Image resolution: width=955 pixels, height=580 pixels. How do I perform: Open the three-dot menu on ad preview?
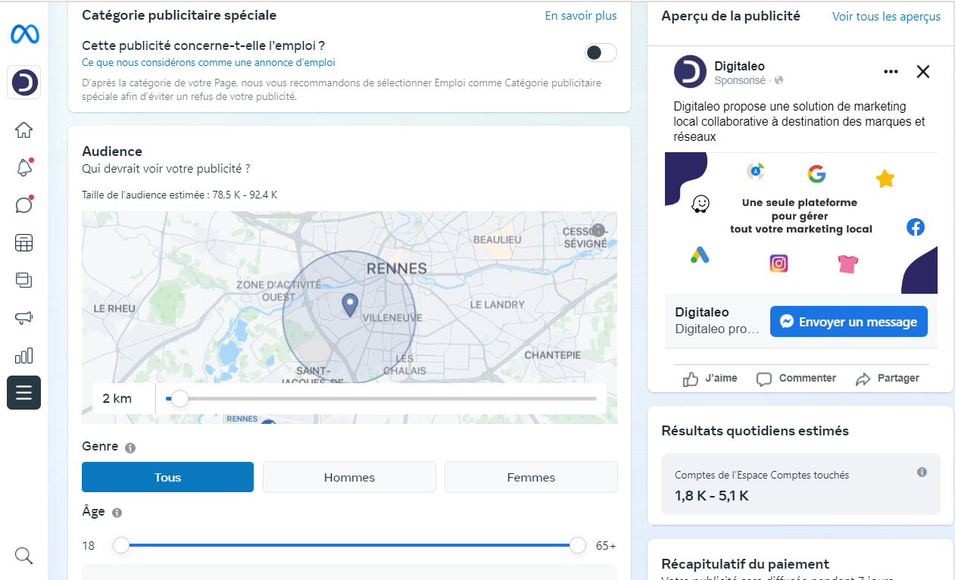(x=891, y=72)
